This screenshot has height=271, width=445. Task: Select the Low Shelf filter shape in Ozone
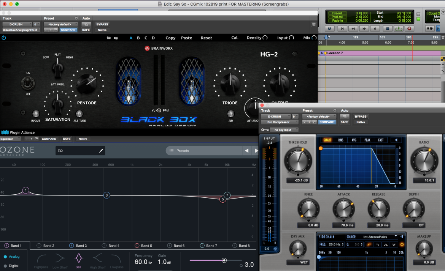coord(60,261)
